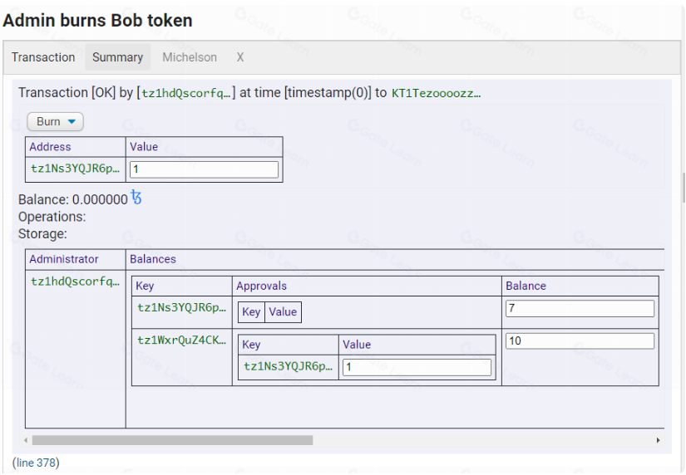This screenshot has height=475, width=686.
Task: Click the Burn Value input field
Action: tap(204, 169)
